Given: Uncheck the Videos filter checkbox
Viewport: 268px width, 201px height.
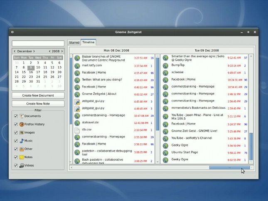Looking at the screenshot, I should (x=16, y=165).
